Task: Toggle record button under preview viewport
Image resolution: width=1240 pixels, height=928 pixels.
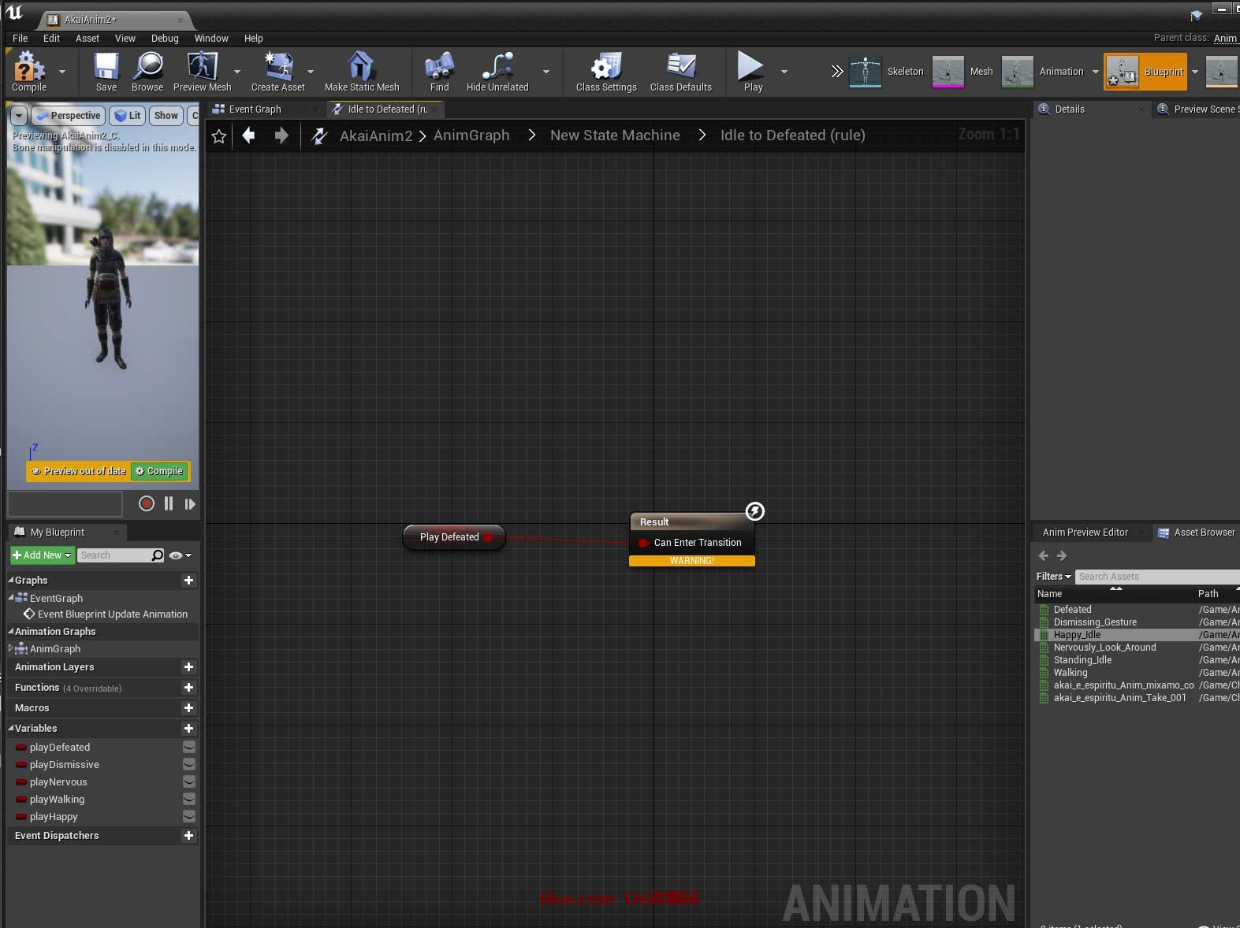Action: 146,503
